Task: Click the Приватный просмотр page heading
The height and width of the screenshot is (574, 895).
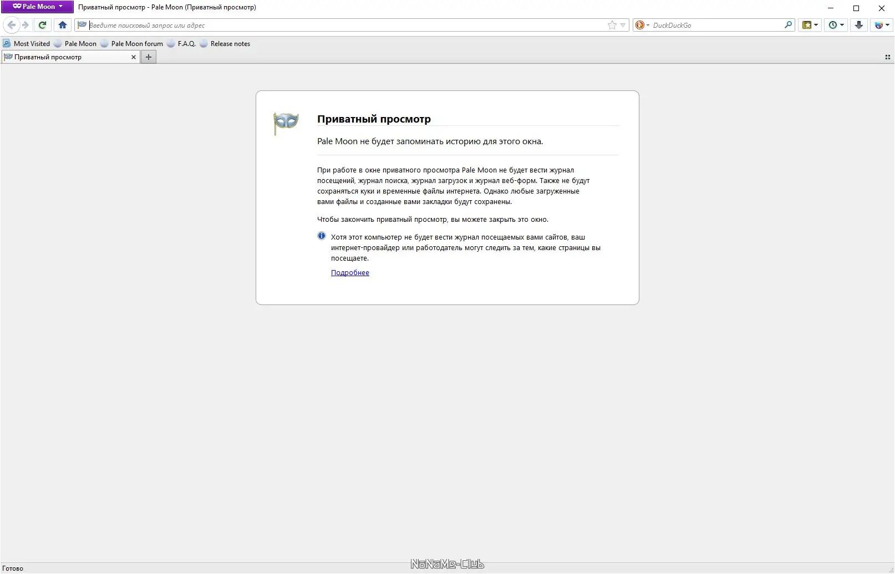Action: click(x=374, y=119)
